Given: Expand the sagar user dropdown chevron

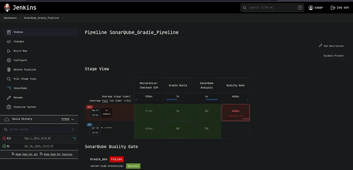Looking at the screenshot, I should [326, 8].
